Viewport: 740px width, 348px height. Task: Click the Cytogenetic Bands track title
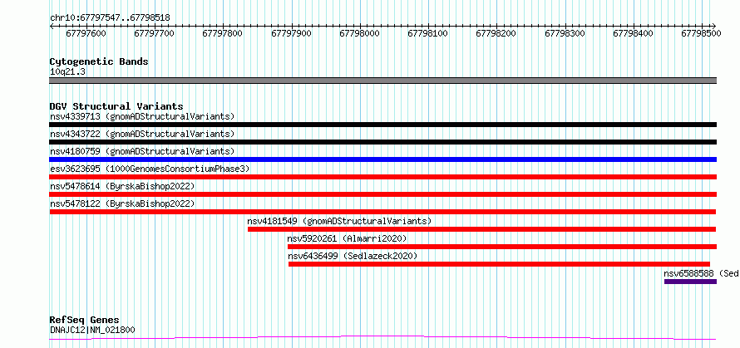point(99,61)
